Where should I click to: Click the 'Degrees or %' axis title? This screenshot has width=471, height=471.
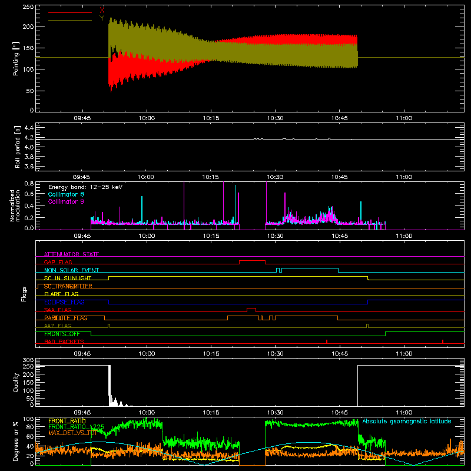point(16,441)
